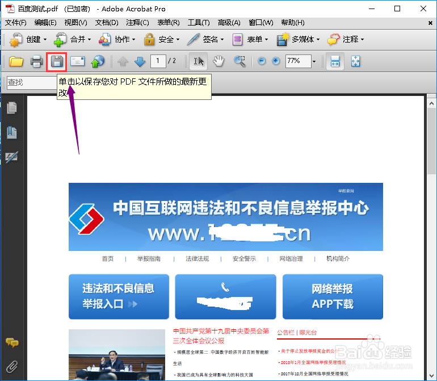The height and width of the screenshot is (381, 437).
Task: Upload the document with the globe arrow icon
Action: [98, 61]
